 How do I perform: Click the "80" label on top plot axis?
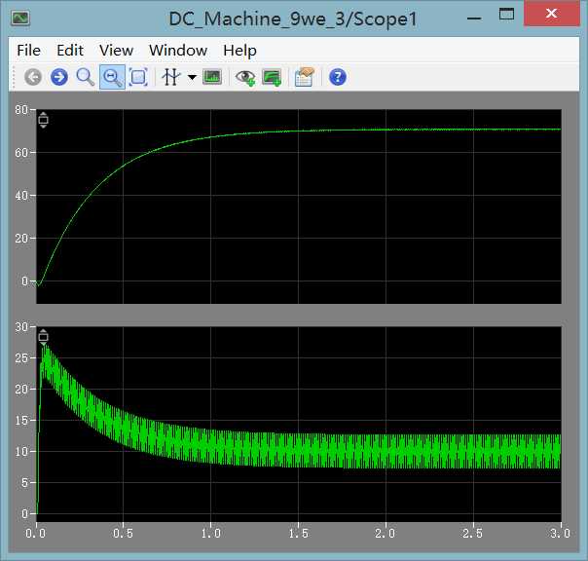tap(21, 110)
